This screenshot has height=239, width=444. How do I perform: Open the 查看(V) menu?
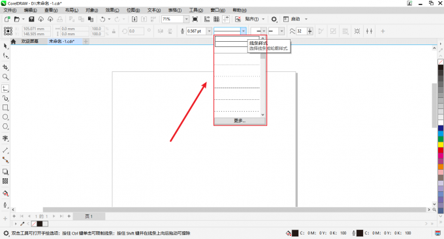(51, 10)
